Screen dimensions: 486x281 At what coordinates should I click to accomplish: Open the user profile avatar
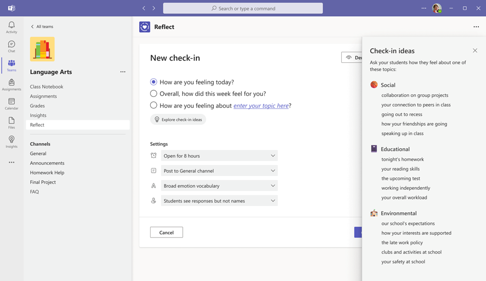(437, 8)
